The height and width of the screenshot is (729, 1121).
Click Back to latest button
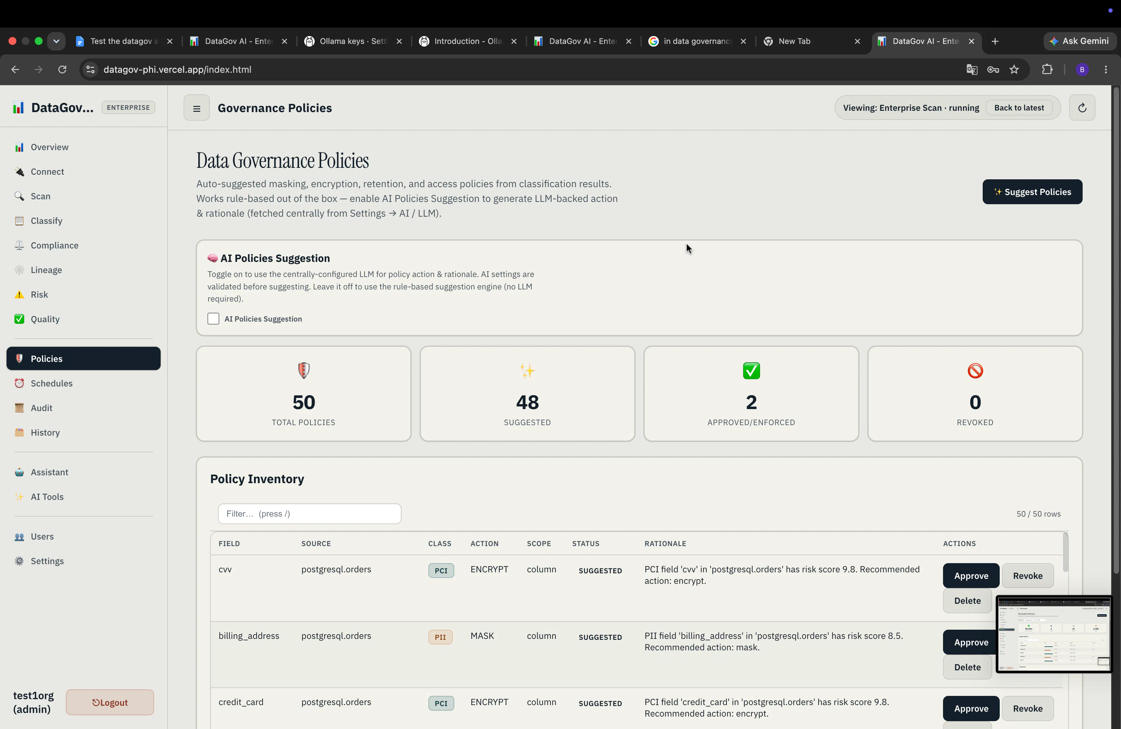pos(1019,108)
